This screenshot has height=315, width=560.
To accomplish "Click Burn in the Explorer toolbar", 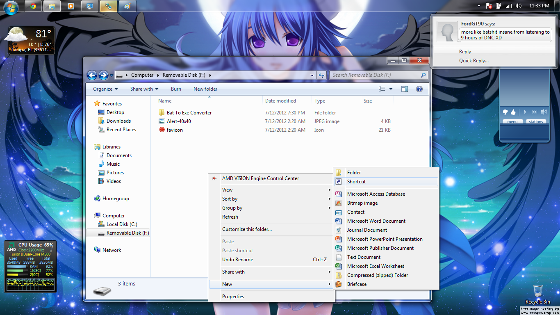I will [x=176, y=89].
